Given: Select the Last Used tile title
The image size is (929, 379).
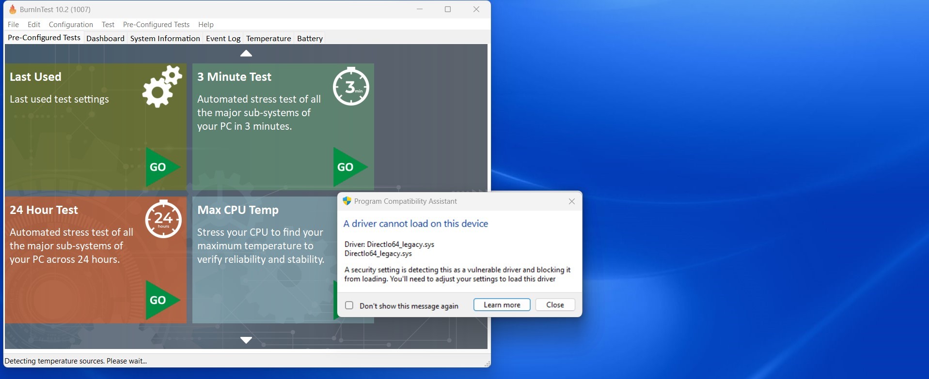Looking at the screenshot, I should coord(35,76).
